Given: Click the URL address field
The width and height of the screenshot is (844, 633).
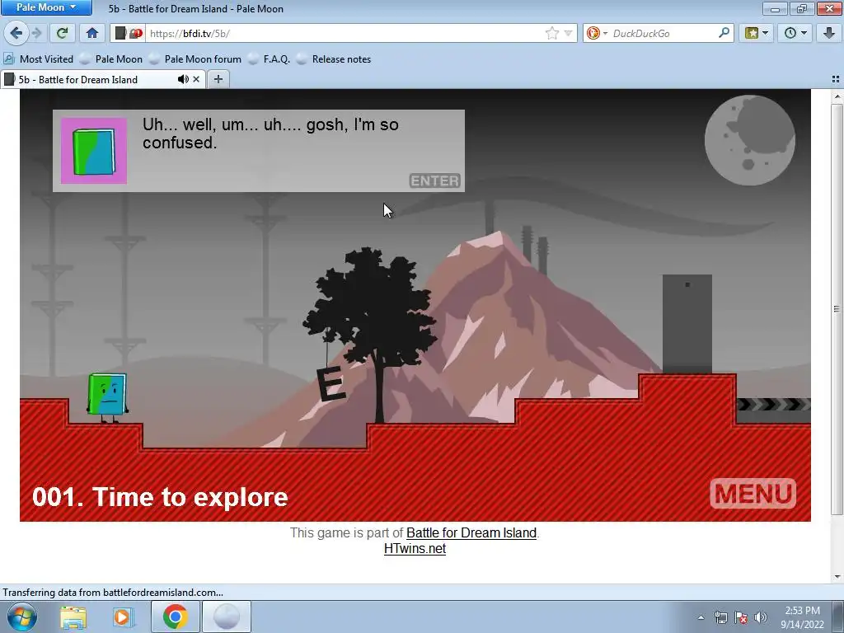Looking at the screenshot, I should pos(345,33).
